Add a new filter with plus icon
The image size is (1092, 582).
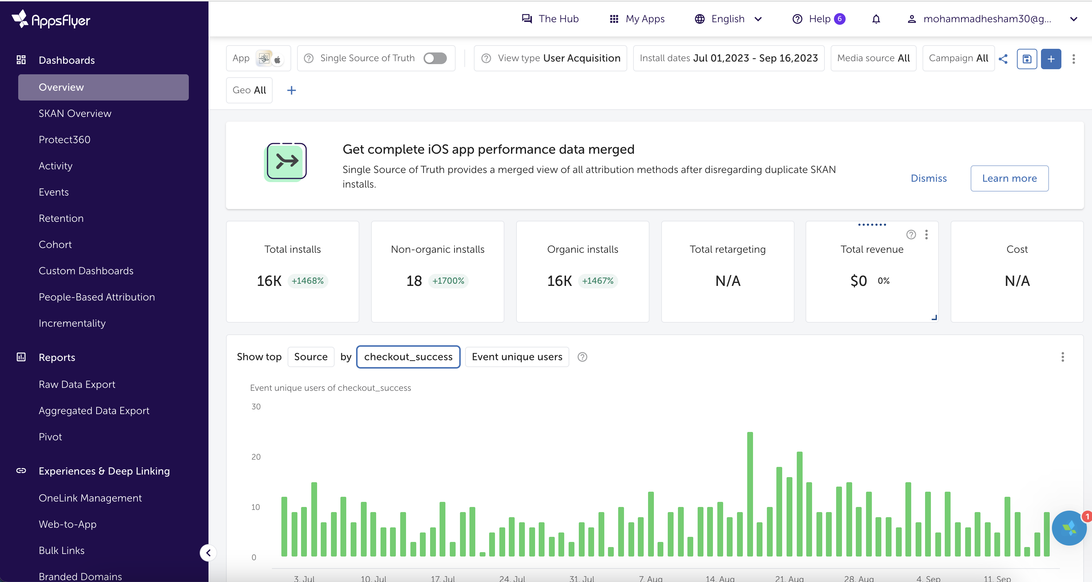pyautogui.click(x=291, y=90)
